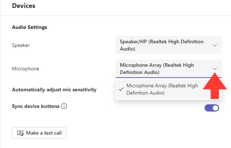This screenshot has height=148, width=231.
Task: Click the info icon beside Sync device buttons
Action: (x=64, y=106)
